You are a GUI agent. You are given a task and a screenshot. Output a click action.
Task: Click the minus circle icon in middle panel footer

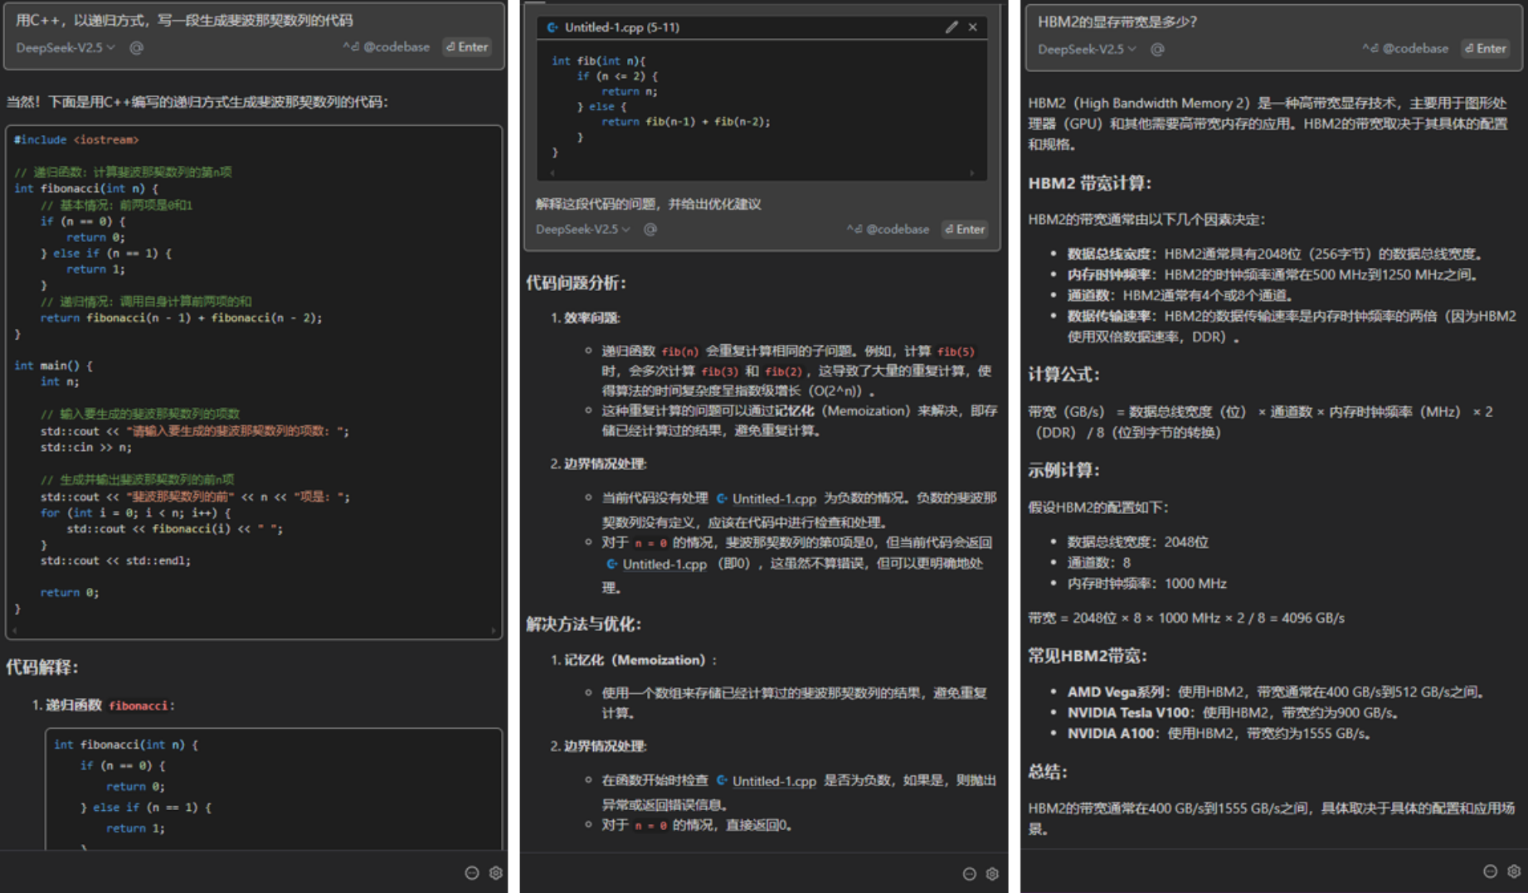[969, 874]
